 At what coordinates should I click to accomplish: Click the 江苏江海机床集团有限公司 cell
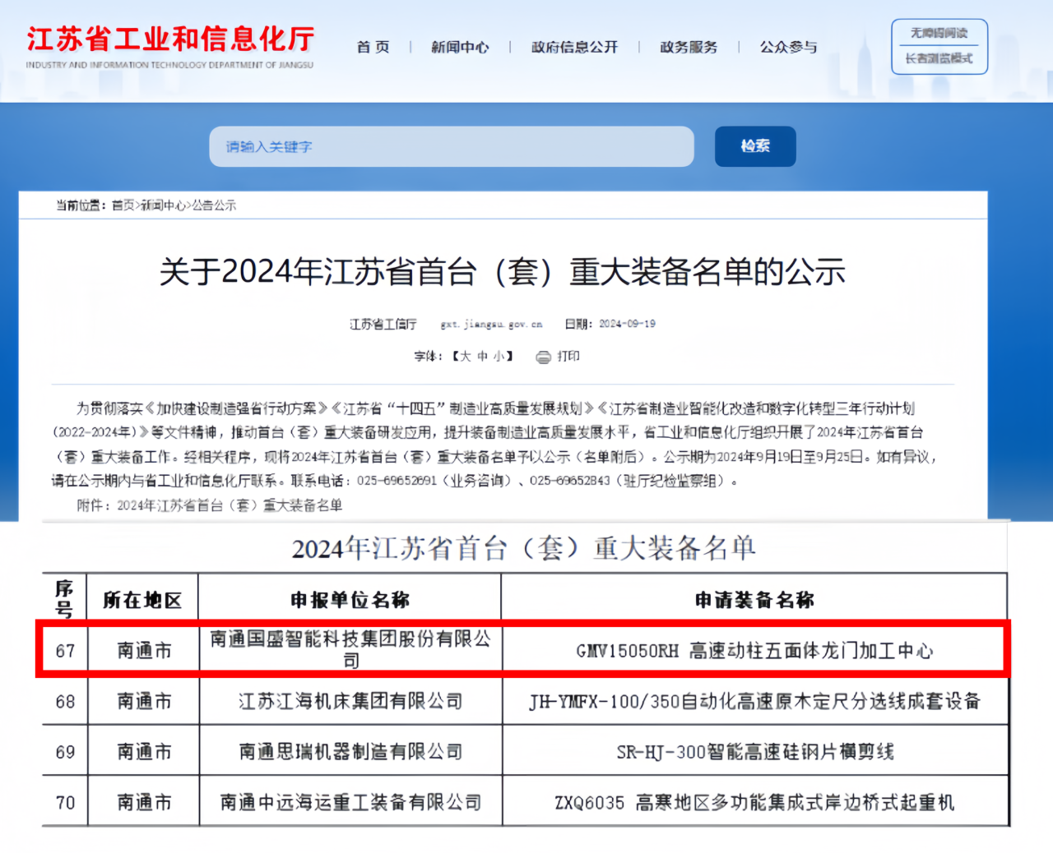(x=350, y=702)
